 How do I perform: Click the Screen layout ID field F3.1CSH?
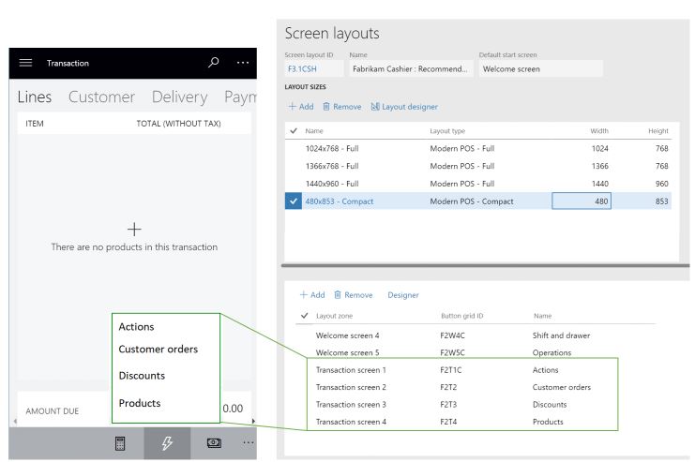click(314, 69)
